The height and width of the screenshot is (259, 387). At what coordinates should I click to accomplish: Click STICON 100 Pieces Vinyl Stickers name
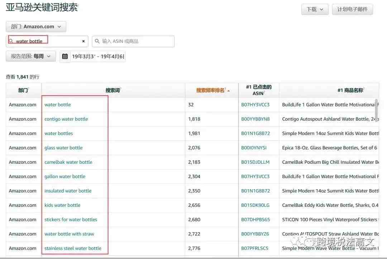pos(330,219)
